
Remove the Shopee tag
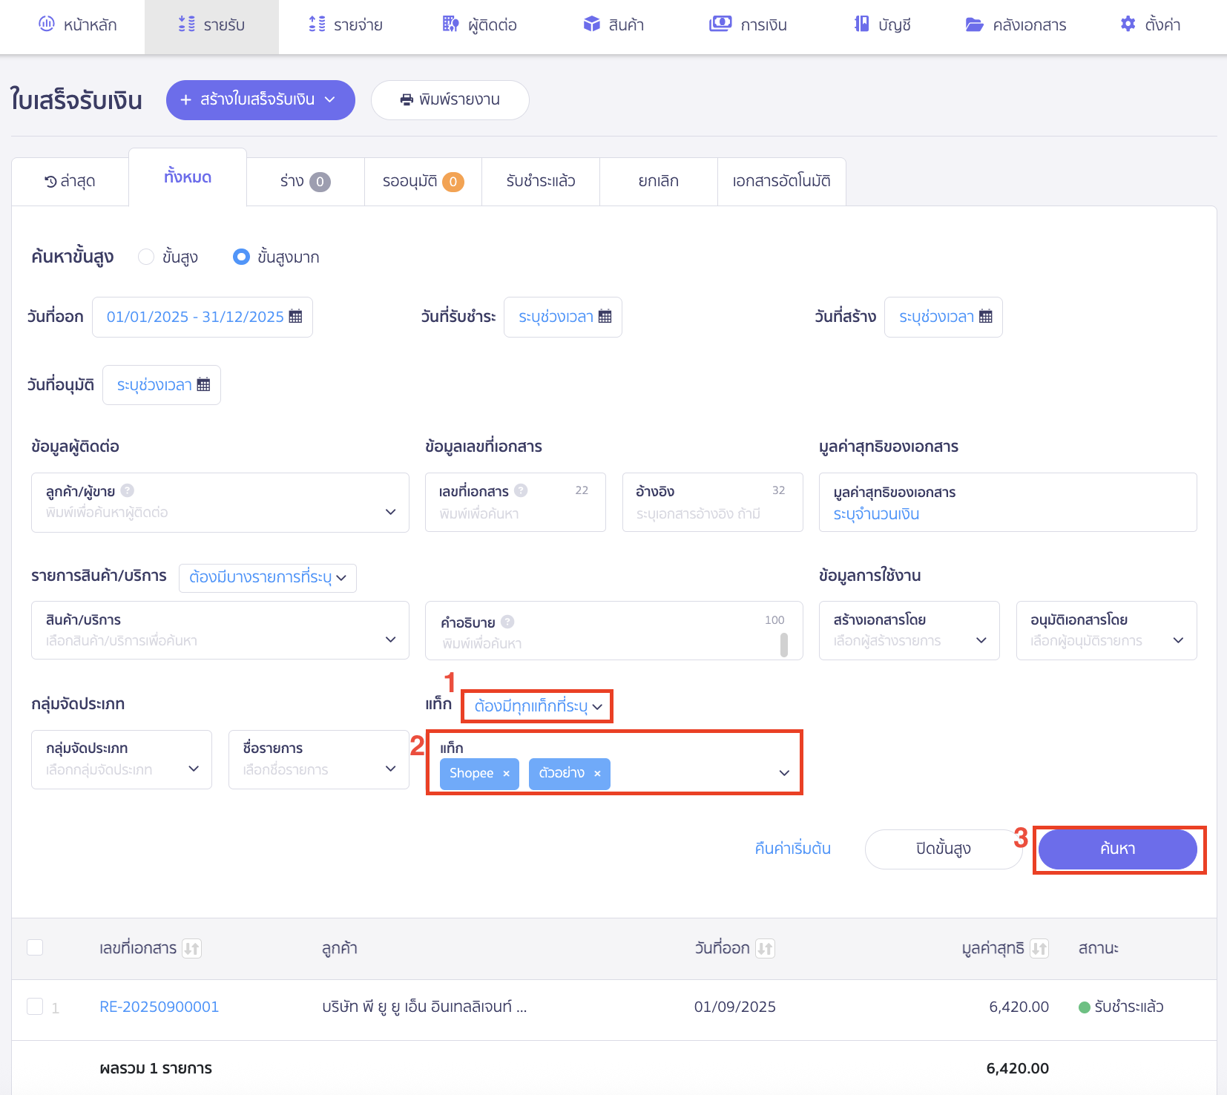pyautogui.click(x=506, y=774)
